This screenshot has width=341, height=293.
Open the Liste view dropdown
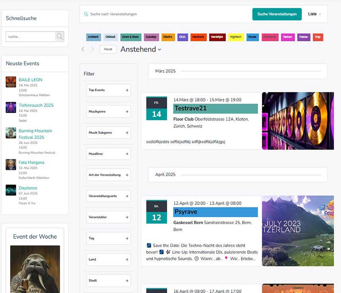[x=315, y=14]
